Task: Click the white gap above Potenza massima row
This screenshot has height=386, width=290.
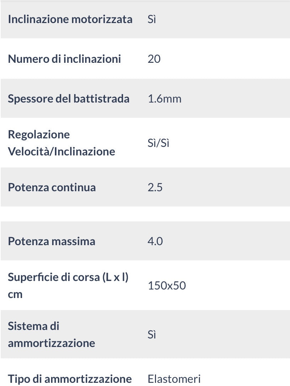Action: click(145, 214)
